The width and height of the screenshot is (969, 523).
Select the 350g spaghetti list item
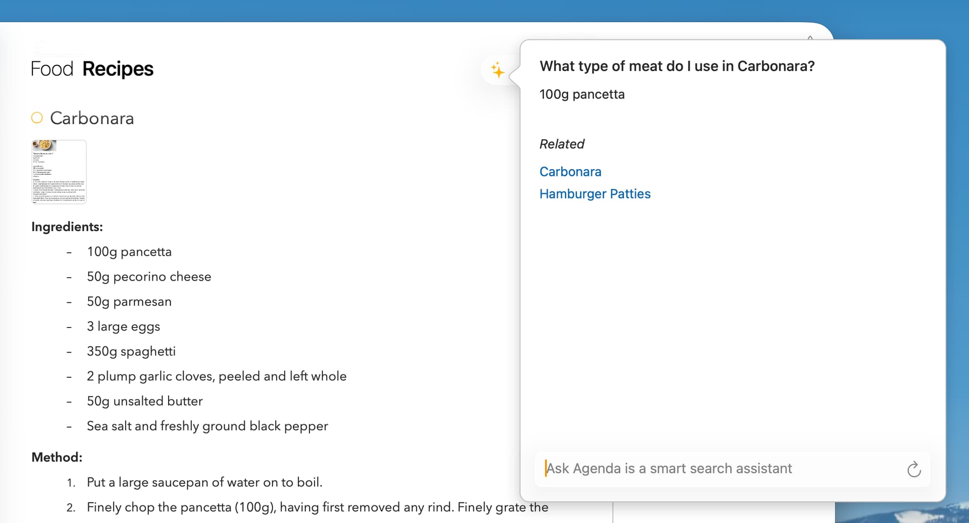tap(131, 351)
